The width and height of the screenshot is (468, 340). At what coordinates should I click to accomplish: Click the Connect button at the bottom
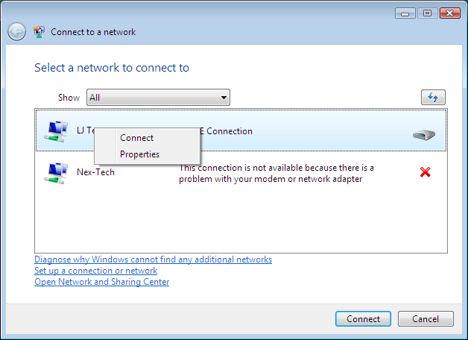[363, 319]
